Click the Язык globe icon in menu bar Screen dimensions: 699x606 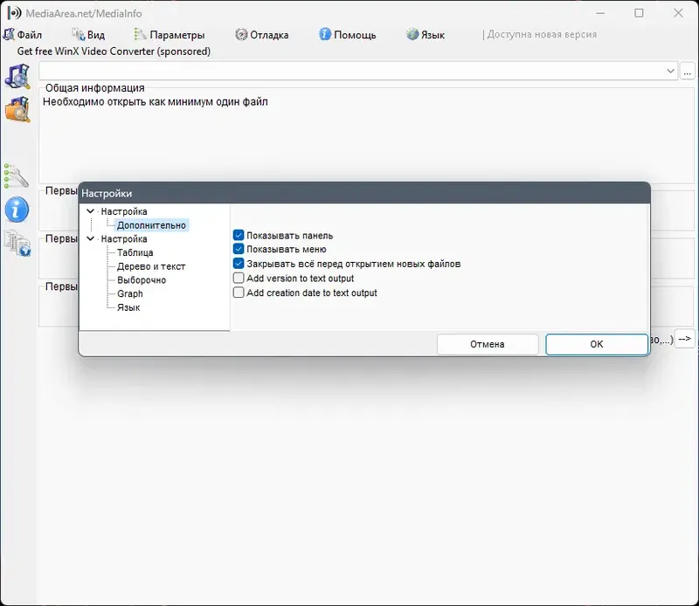[412, 34]
